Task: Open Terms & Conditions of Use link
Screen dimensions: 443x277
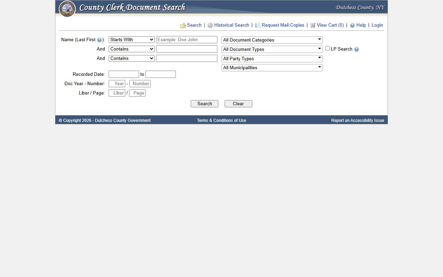Action: point(221,120)
